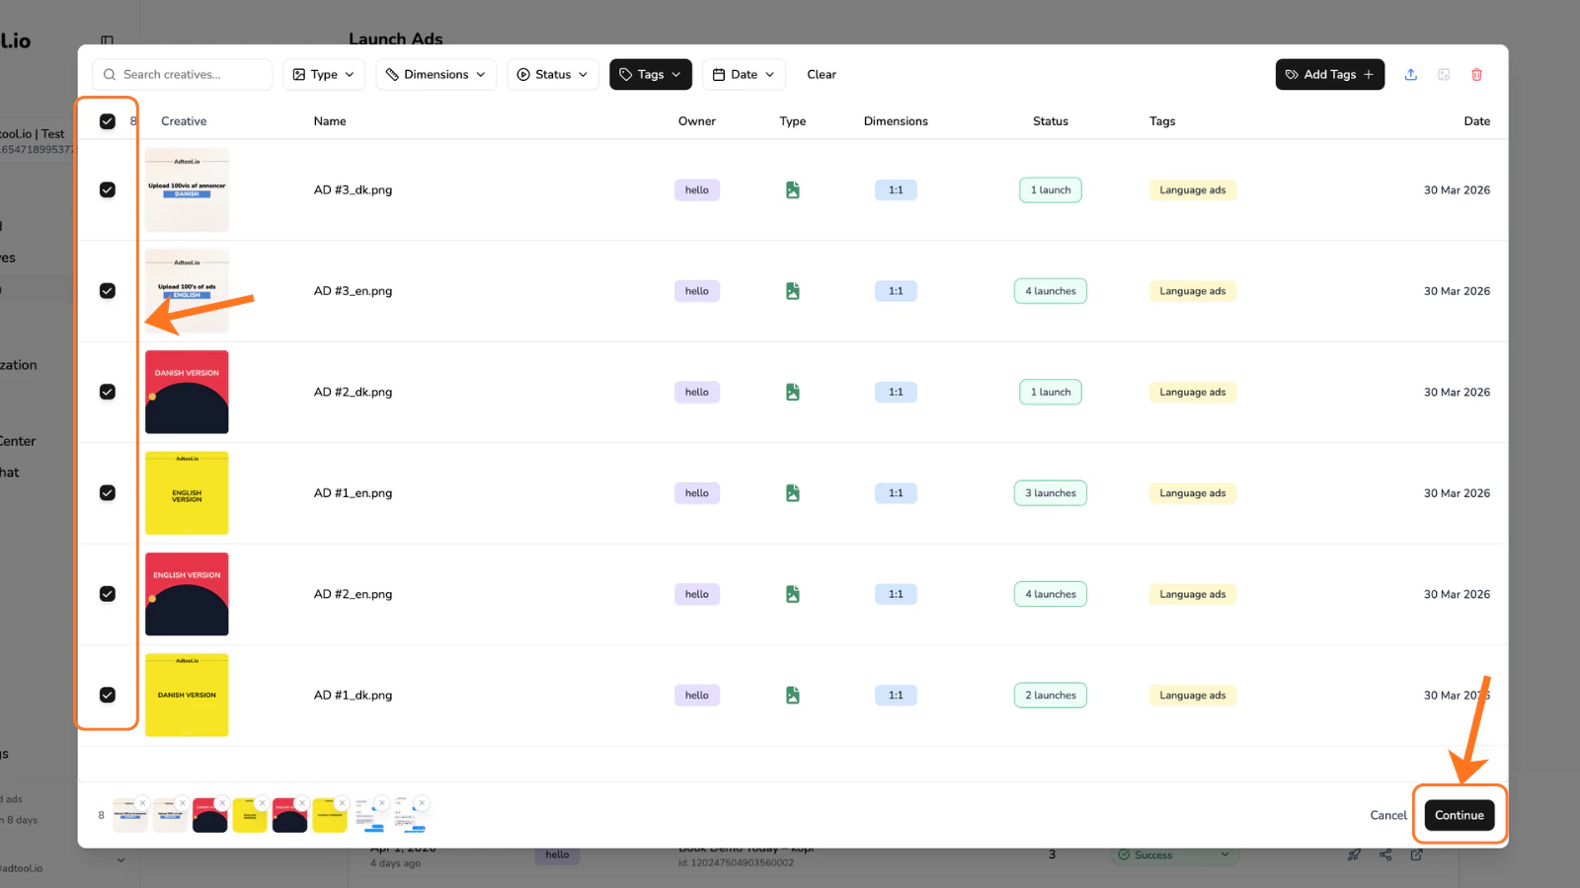This screenshot has height=888, width=1580.
Task: Click the file name AD #2_en.png
Action: [x=353, y=594]
